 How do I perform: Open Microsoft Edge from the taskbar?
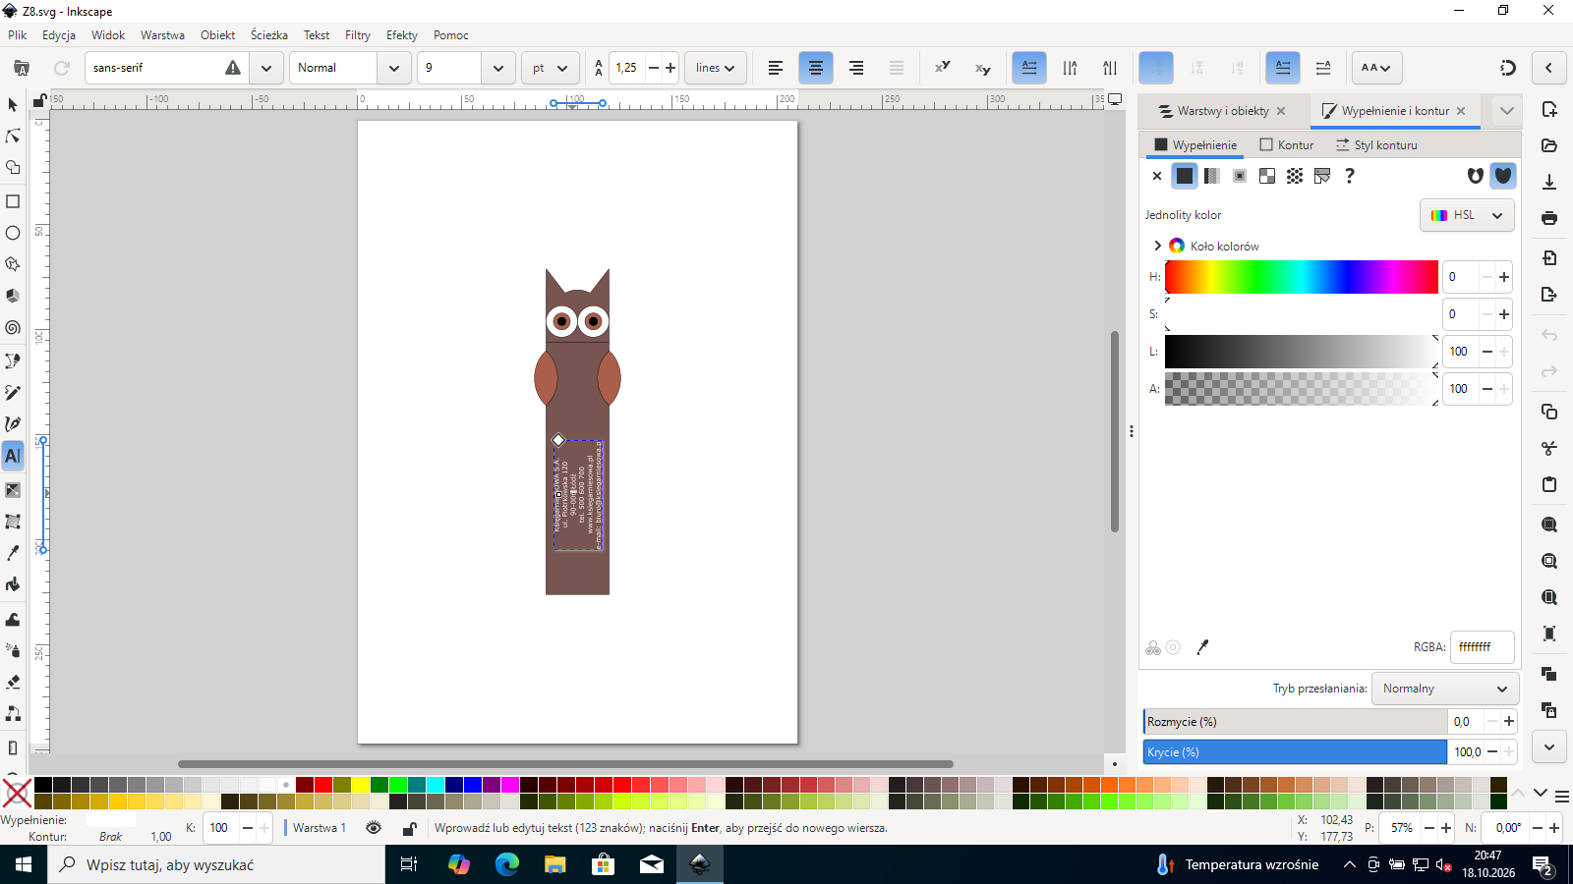pyautogui.click(x=507, y=864)
